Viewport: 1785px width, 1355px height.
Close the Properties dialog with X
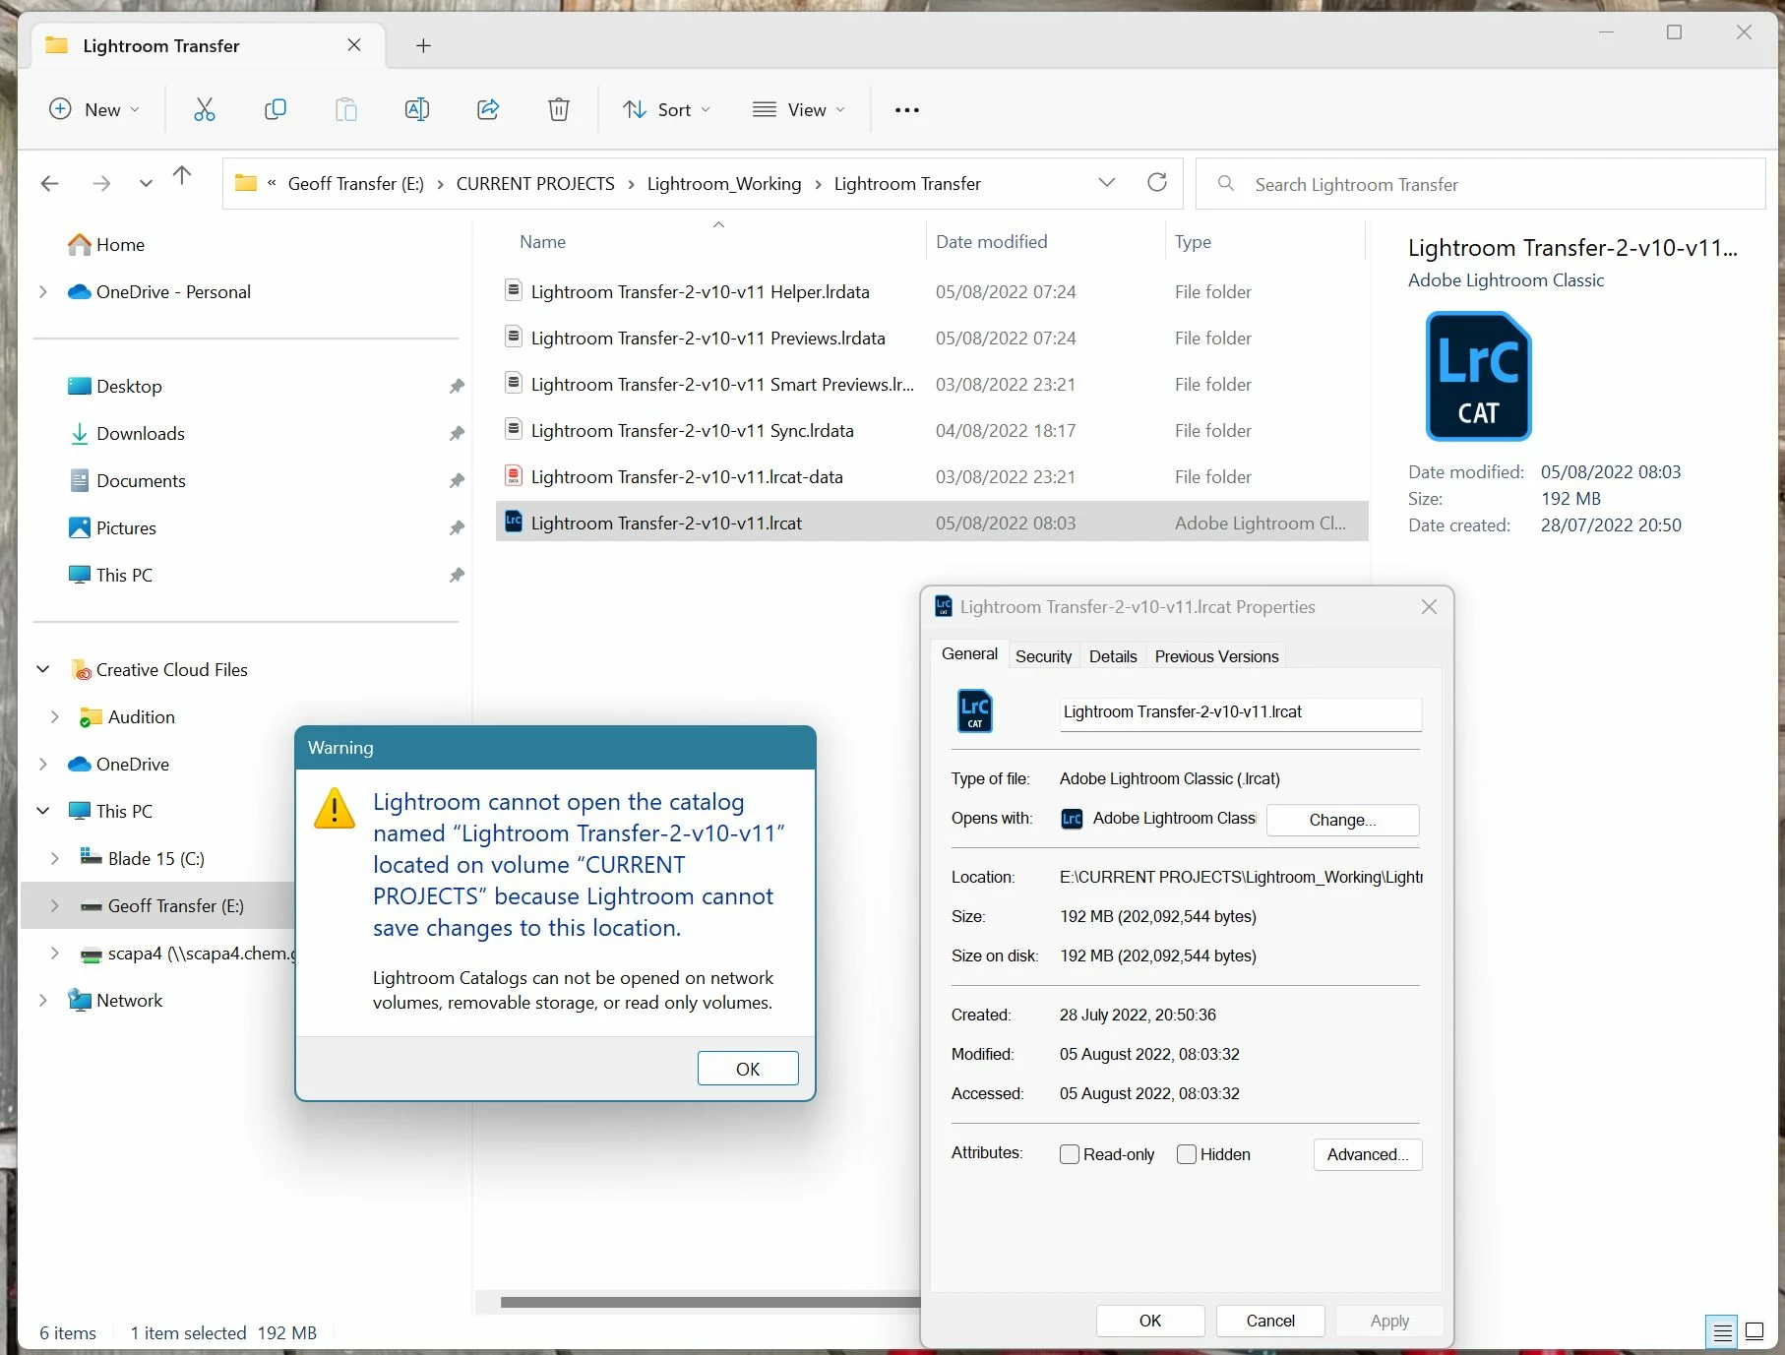[1429, 607]
